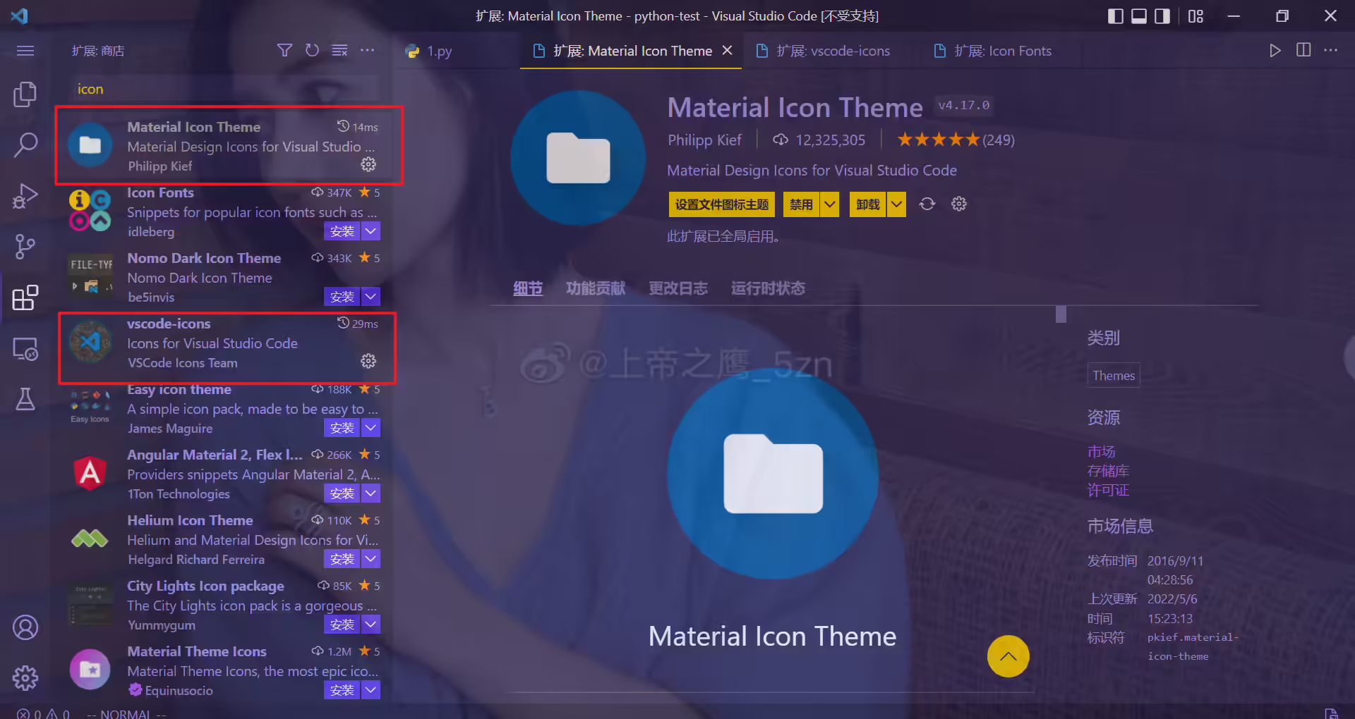Image resolution: width=1355 pixels, height=719 pixels.
Task: Toggle primary sidebar layout icon
Action: tap(1116, 16)
